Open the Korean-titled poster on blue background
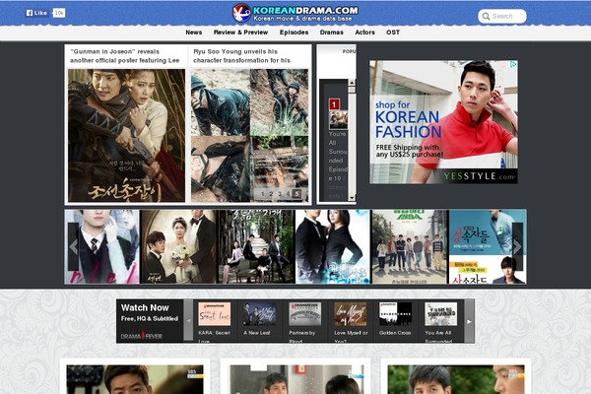This screenshot has width=591, height=394. (488, 246)
